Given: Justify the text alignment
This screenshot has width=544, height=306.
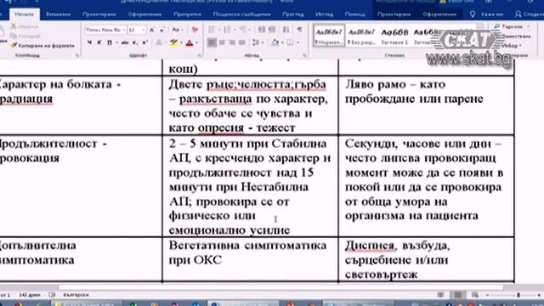Looking at the screenshot, I should tap(241, 42).
